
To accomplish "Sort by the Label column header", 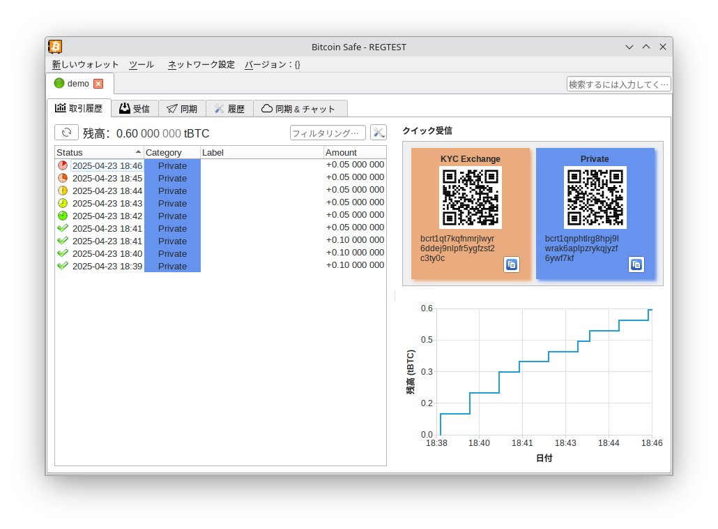I will pos(262,152).
